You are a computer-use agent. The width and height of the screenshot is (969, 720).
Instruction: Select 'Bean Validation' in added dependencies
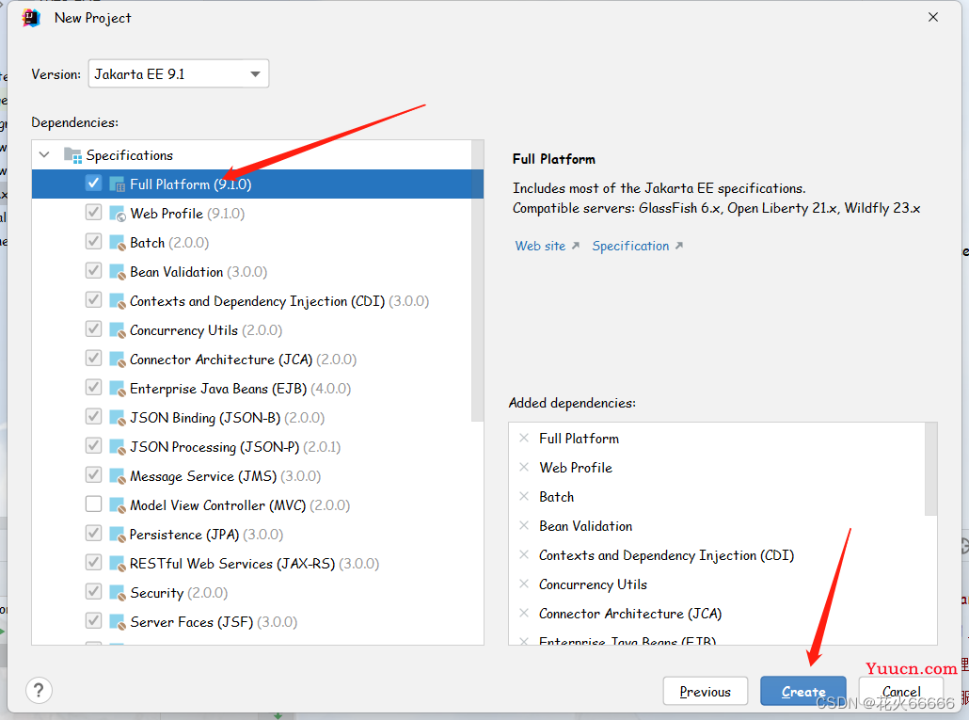[x=585, y=526]
